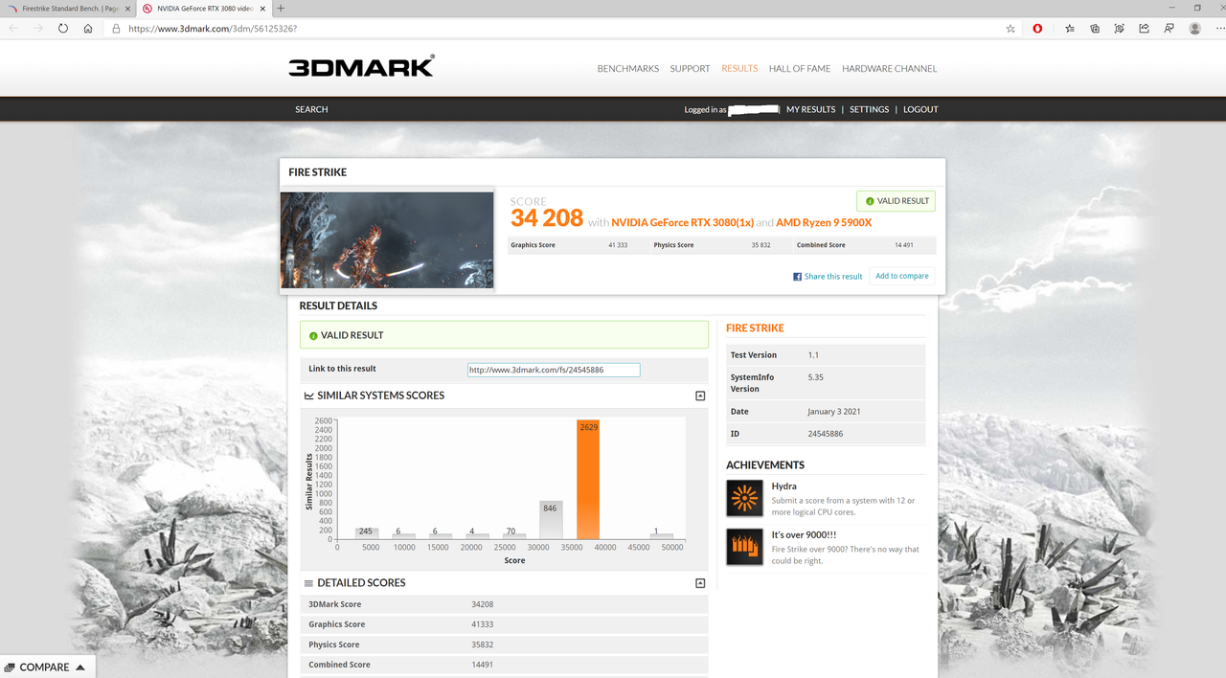Open the Hall of Fame page
1226x678 pixels.
click(x=800, y=69)
